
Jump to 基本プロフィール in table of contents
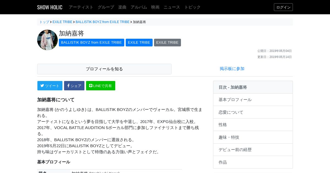click(x=253, y=100)
